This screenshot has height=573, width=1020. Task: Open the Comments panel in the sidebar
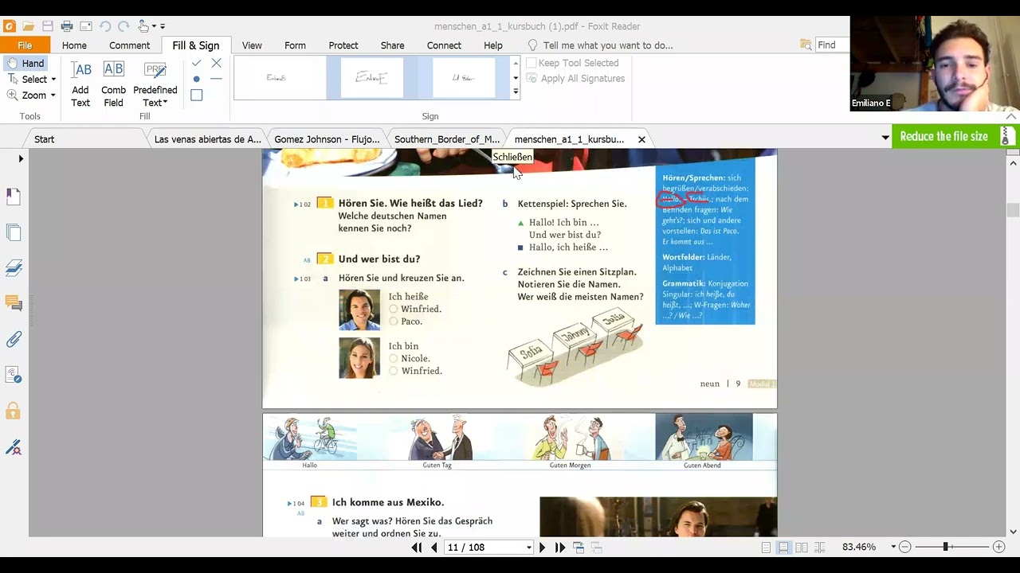click(14, 303)
